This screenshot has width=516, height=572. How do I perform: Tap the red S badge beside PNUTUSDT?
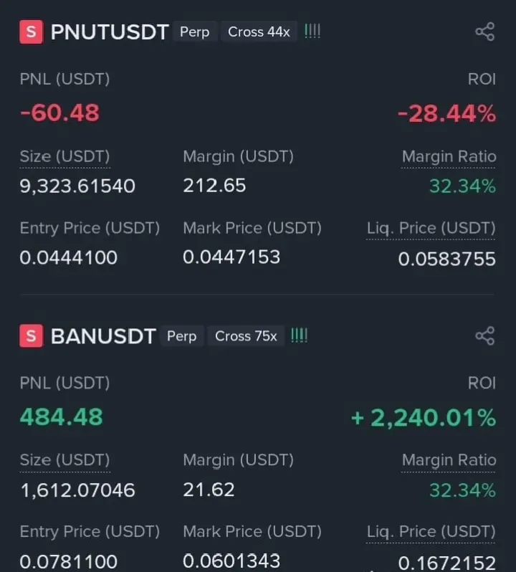click(32, 32)
